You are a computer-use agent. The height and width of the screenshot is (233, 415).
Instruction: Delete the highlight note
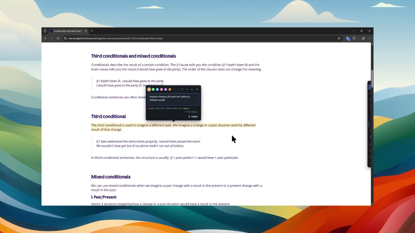[x=193, y=117]
